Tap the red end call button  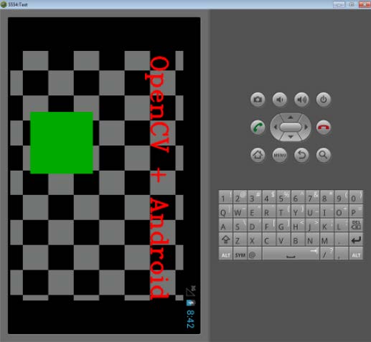point(324,127)
